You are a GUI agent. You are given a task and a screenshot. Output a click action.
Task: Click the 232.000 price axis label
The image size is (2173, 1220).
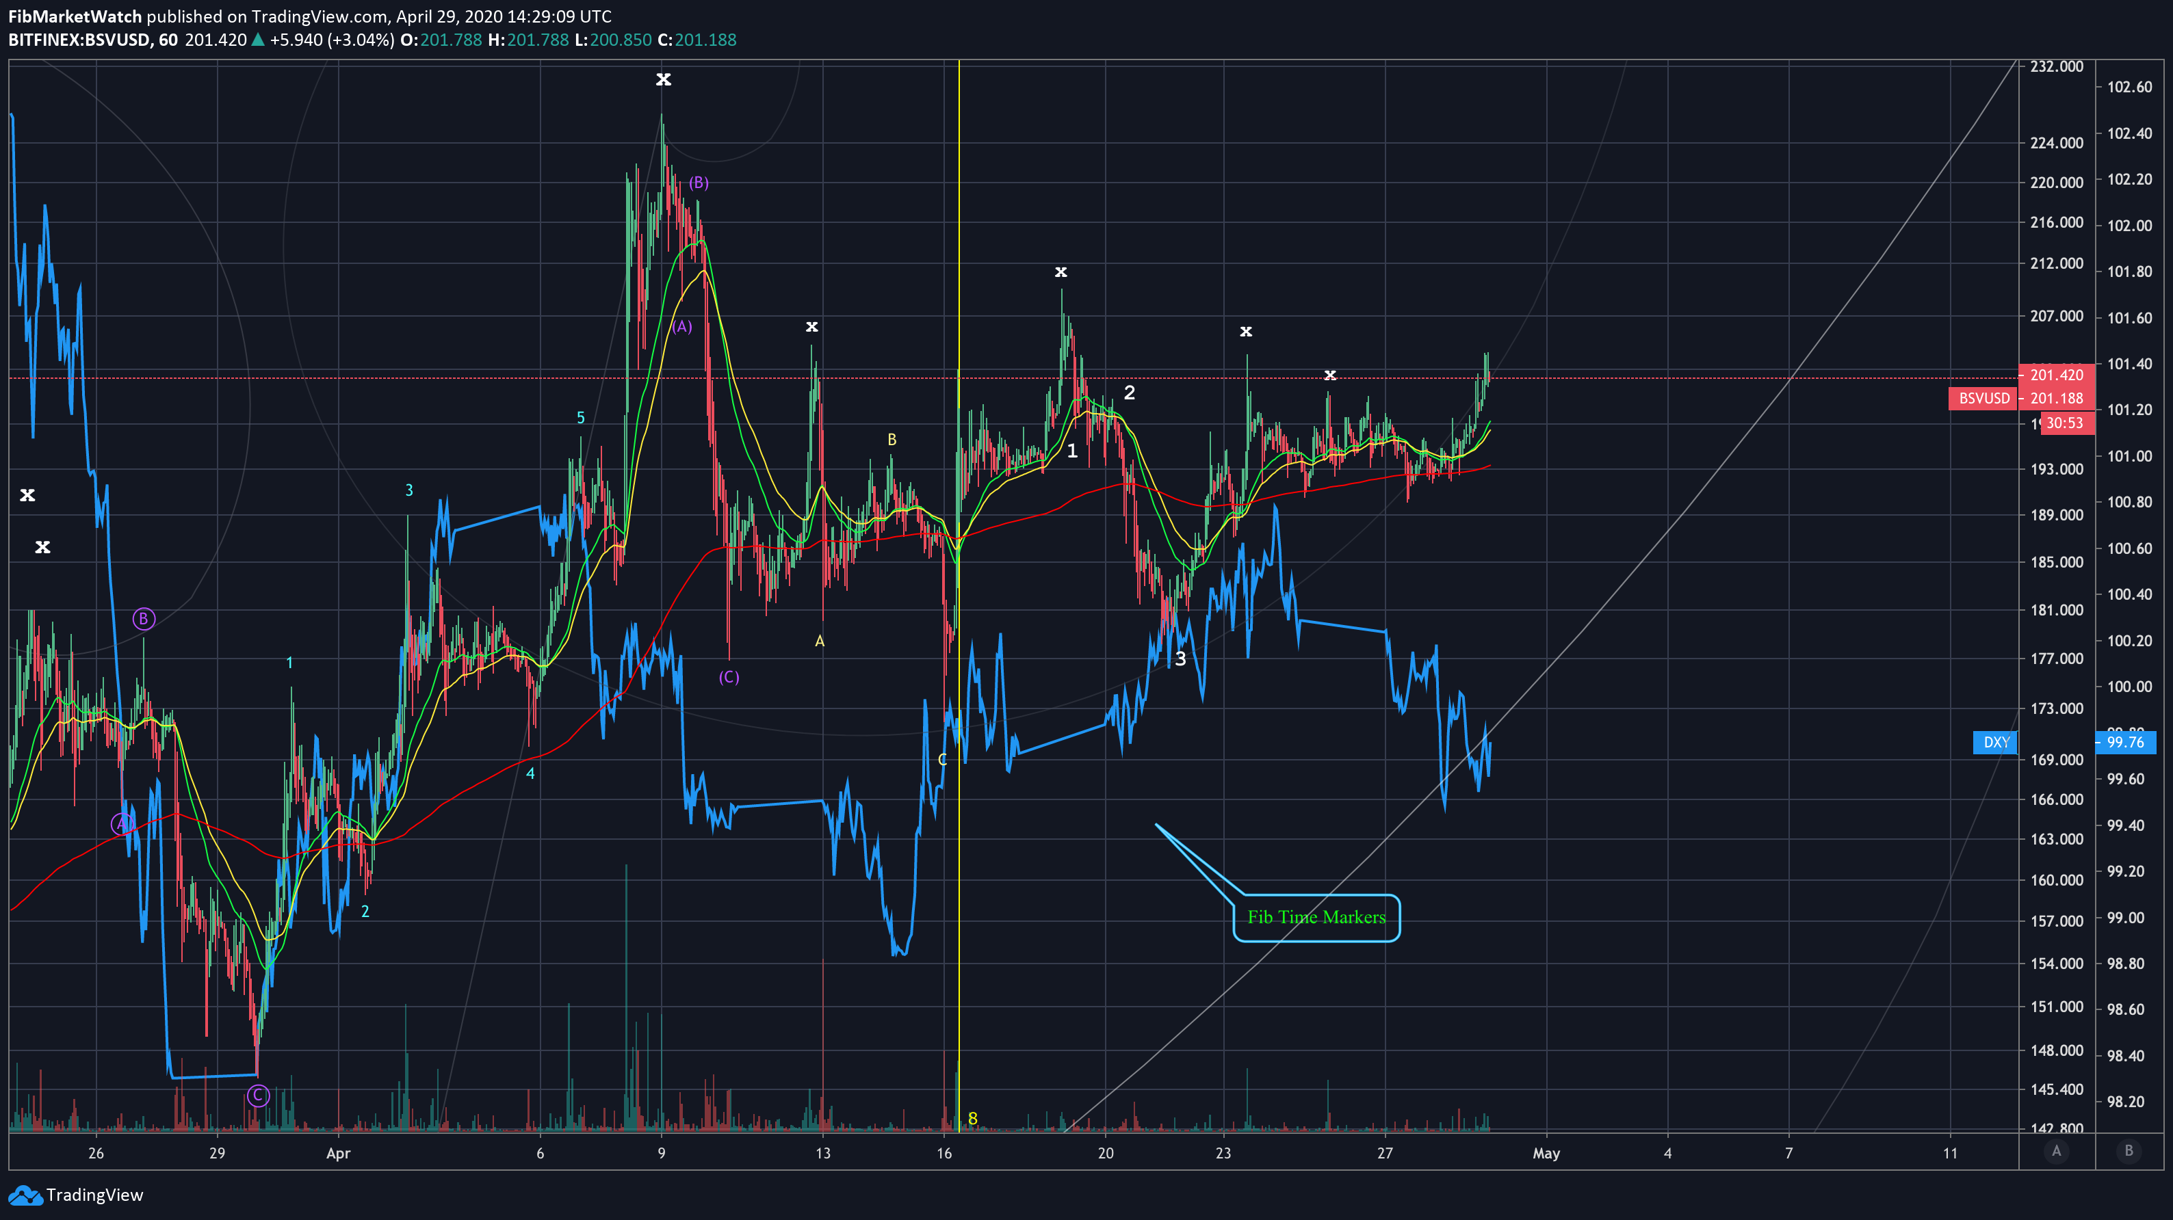2057,66
